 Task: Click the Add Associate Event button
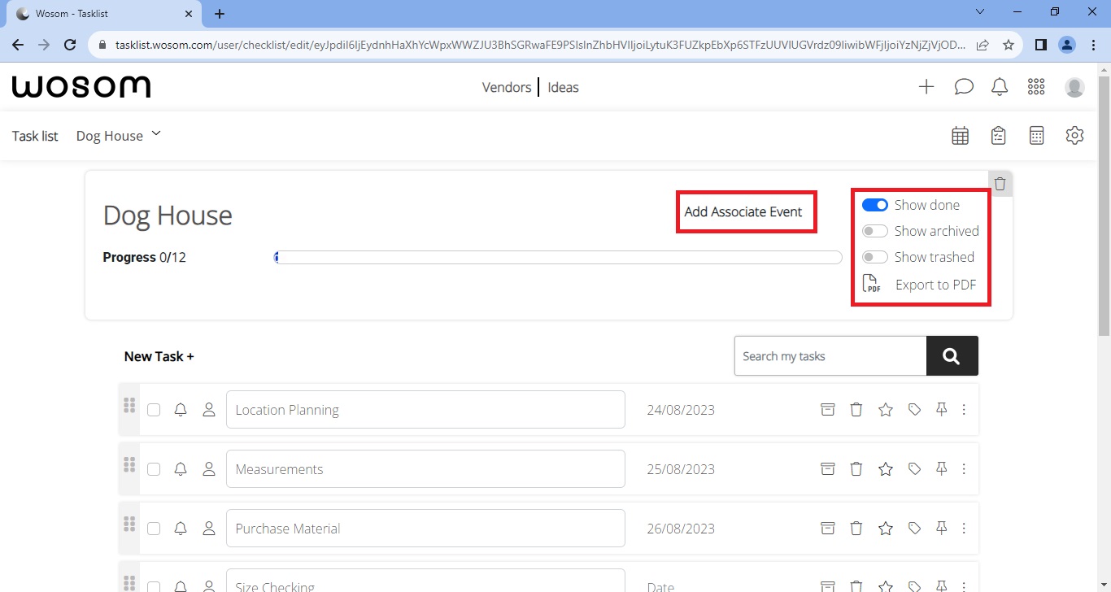(x=745, y=211)
